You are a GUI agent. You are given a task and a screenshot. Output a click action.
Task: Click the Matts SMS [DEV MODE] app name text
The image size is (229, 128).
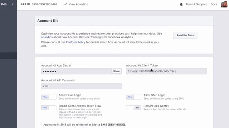109,124
